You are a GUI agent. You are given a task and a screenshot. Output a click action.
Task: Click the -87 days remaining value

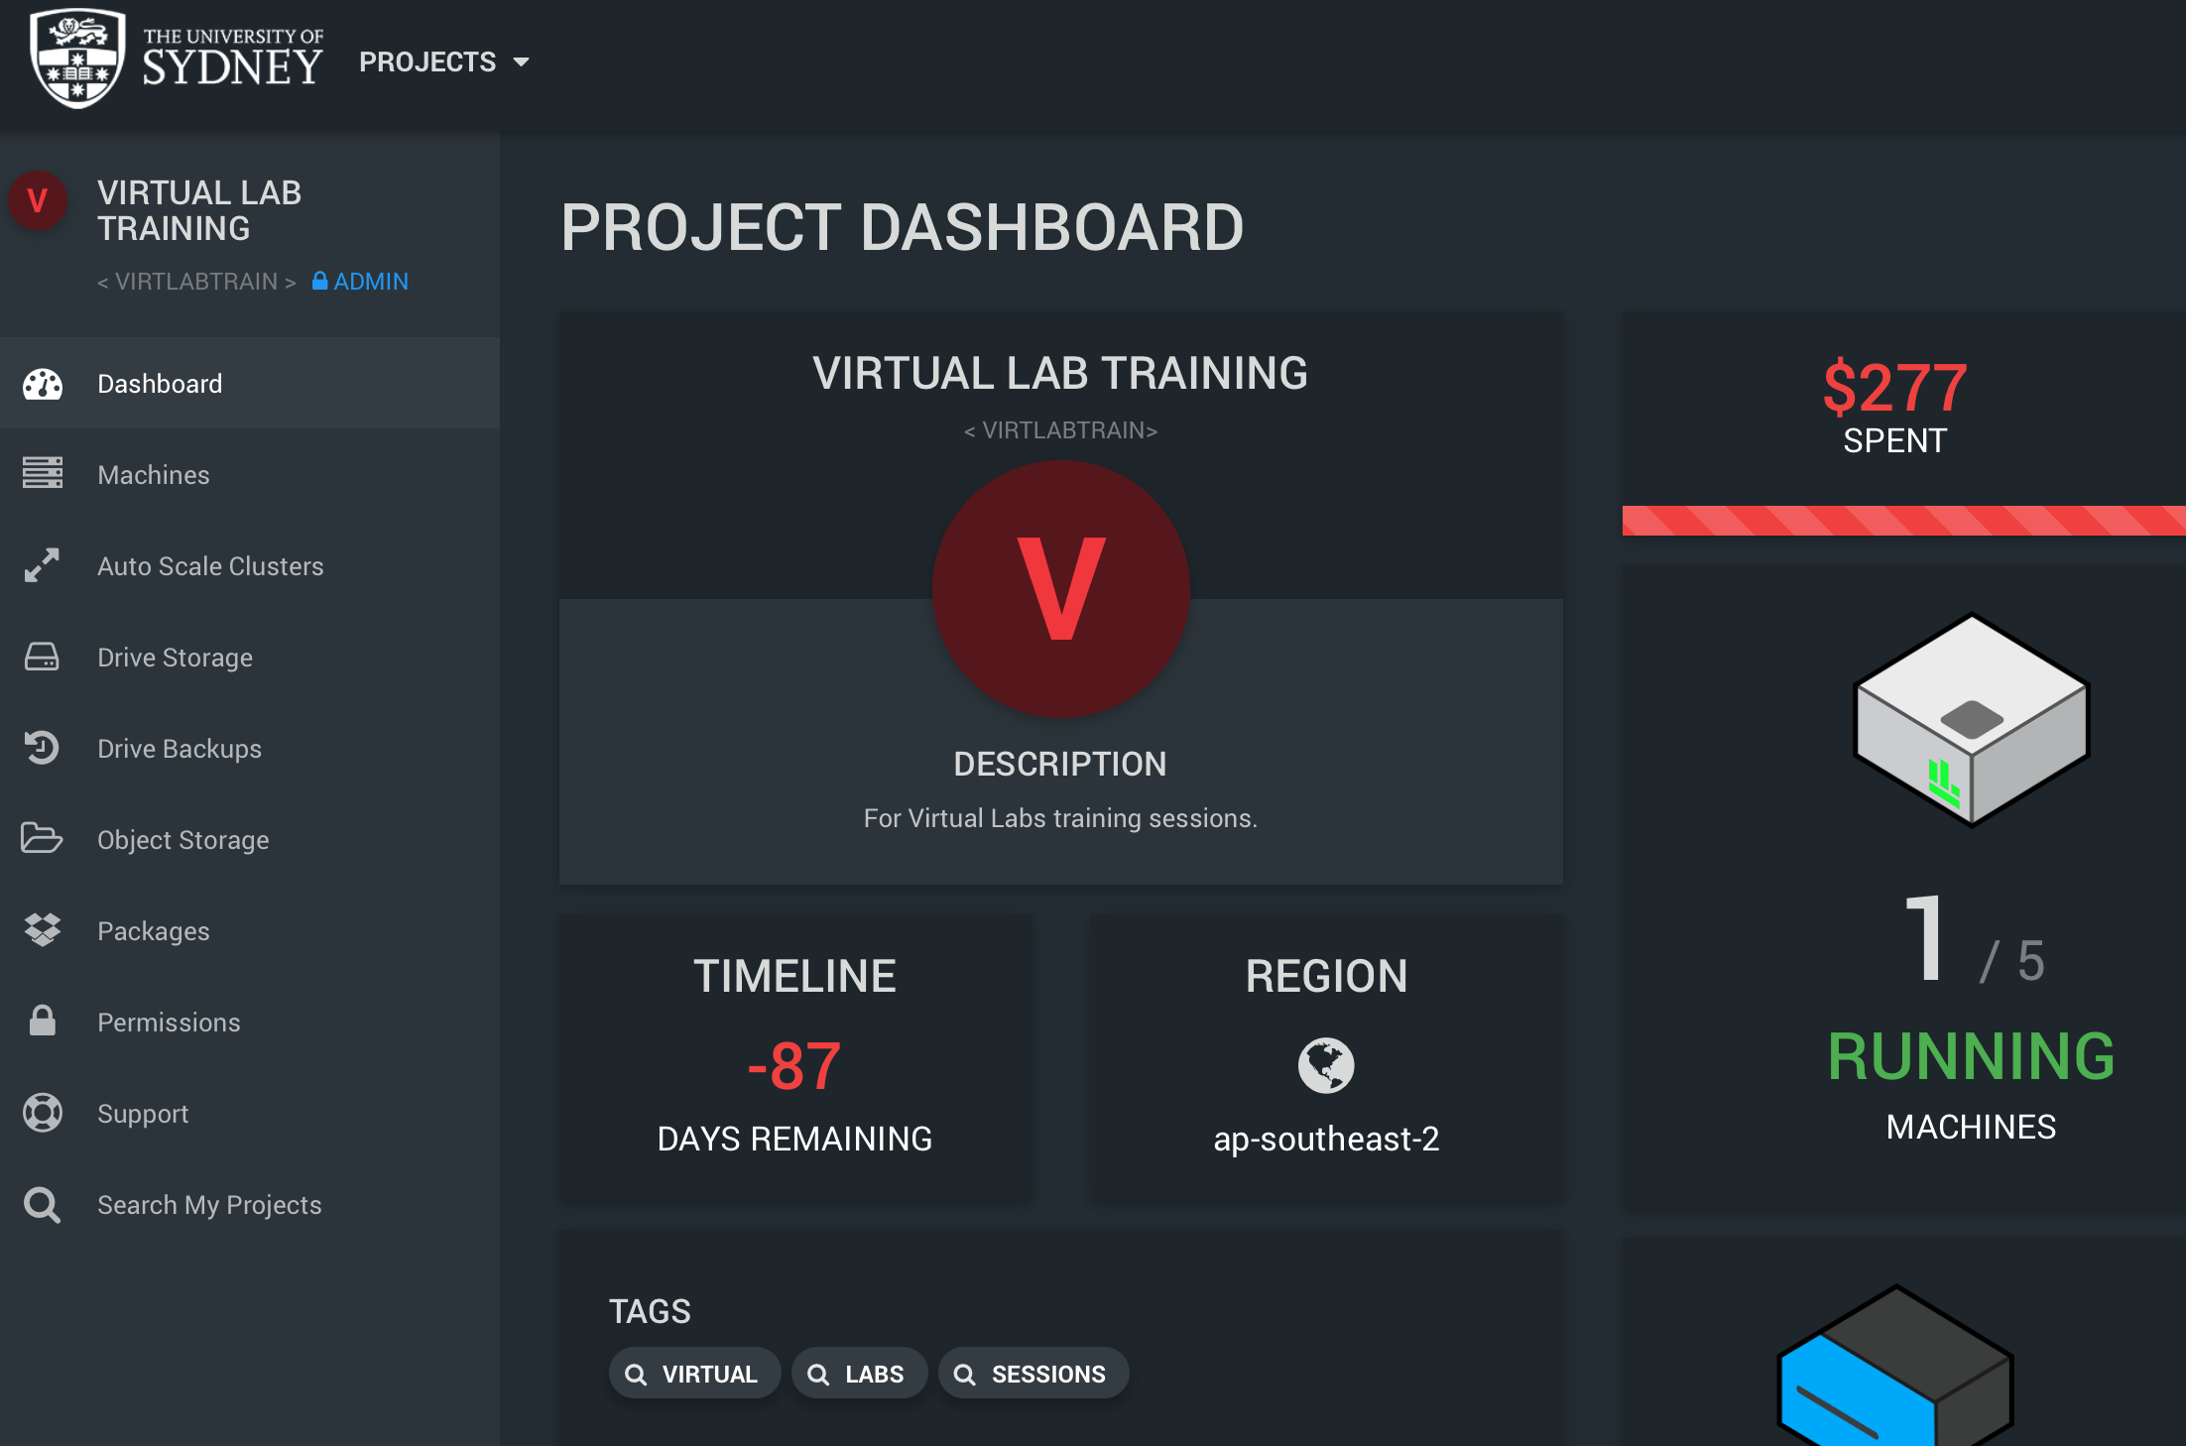pyautogui.click(x=794, y=1066)
